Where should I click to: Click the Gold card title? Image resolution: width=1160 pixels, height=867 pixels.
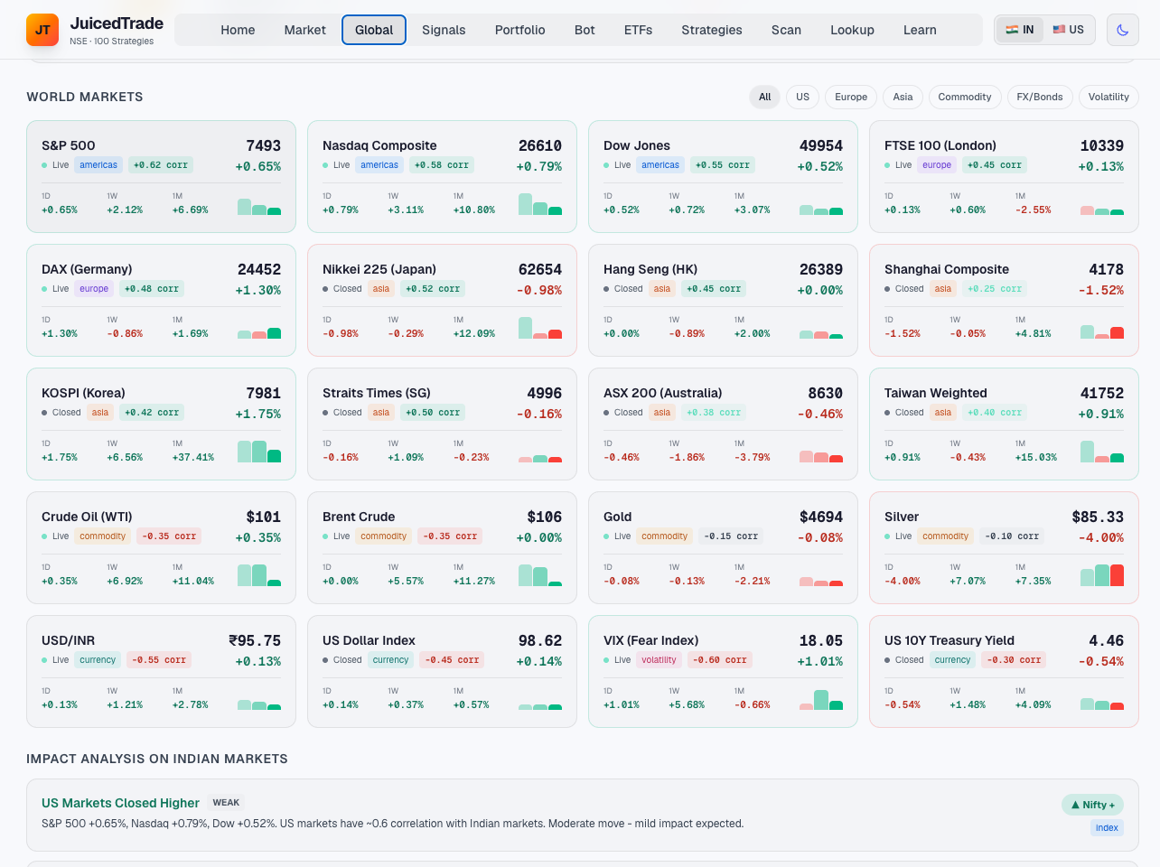coord(618,517)
